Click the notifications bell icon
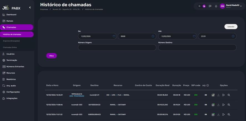 click(216, 6)
